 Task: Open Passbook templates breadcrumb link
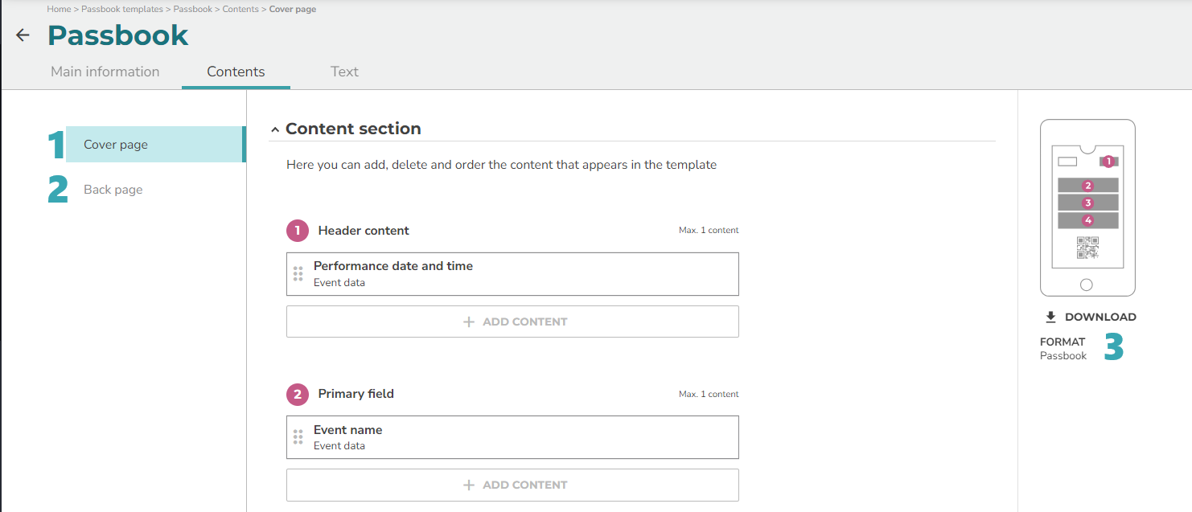122,10
